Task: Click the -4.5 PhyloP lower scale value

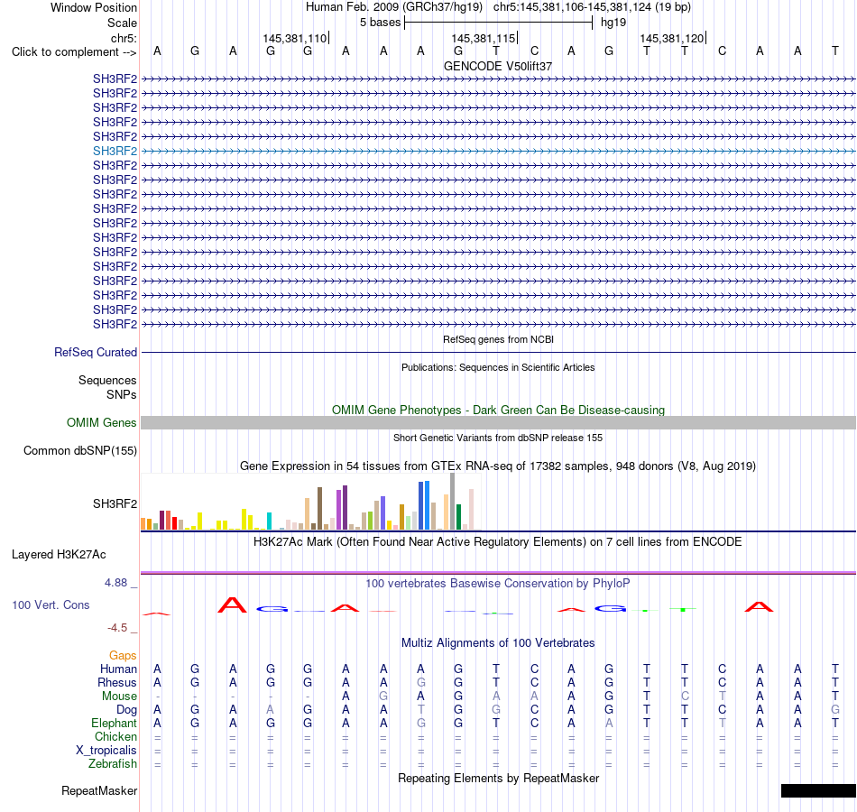Action: (117, 628)
